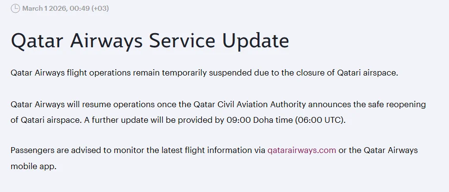Click the '(06:00 UTC)' text
This screenshot has width=449, height=192.
(x=321, y=120)
